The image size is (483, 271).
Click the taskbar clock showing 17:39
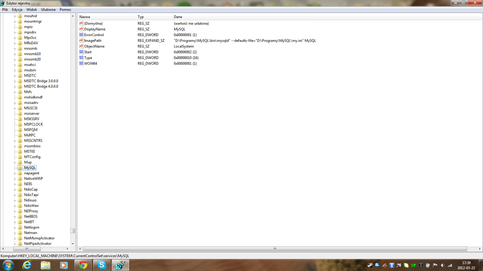tap(466, 265)
